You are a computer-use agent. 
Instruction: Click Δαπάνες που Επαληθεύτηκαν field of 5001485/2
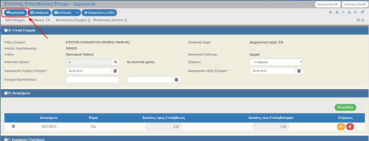[x=271, y=127]
